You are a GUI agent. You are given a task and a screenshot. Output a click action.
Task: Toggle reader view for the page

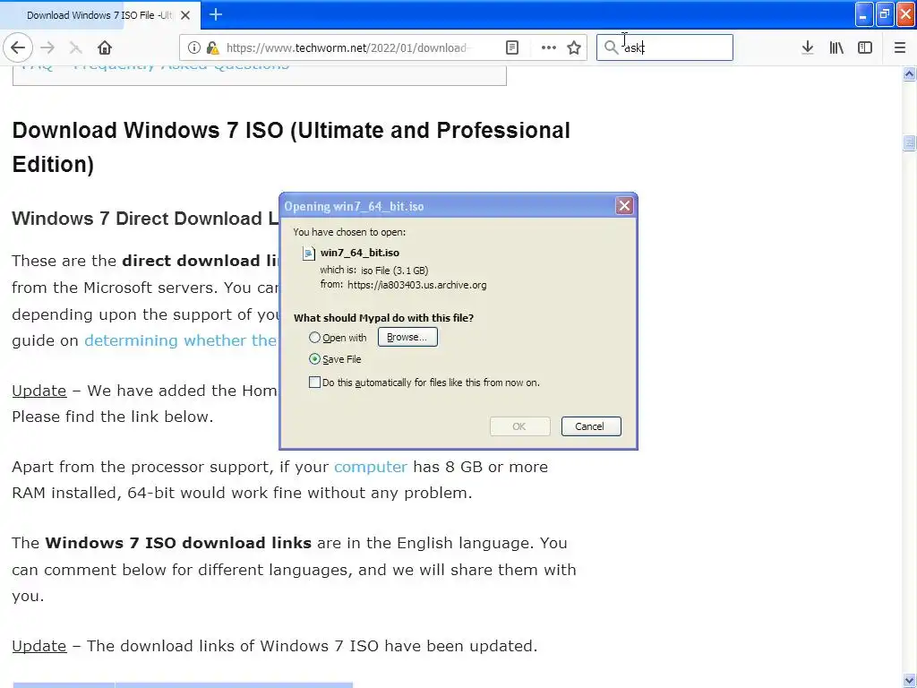click(511, 47)
